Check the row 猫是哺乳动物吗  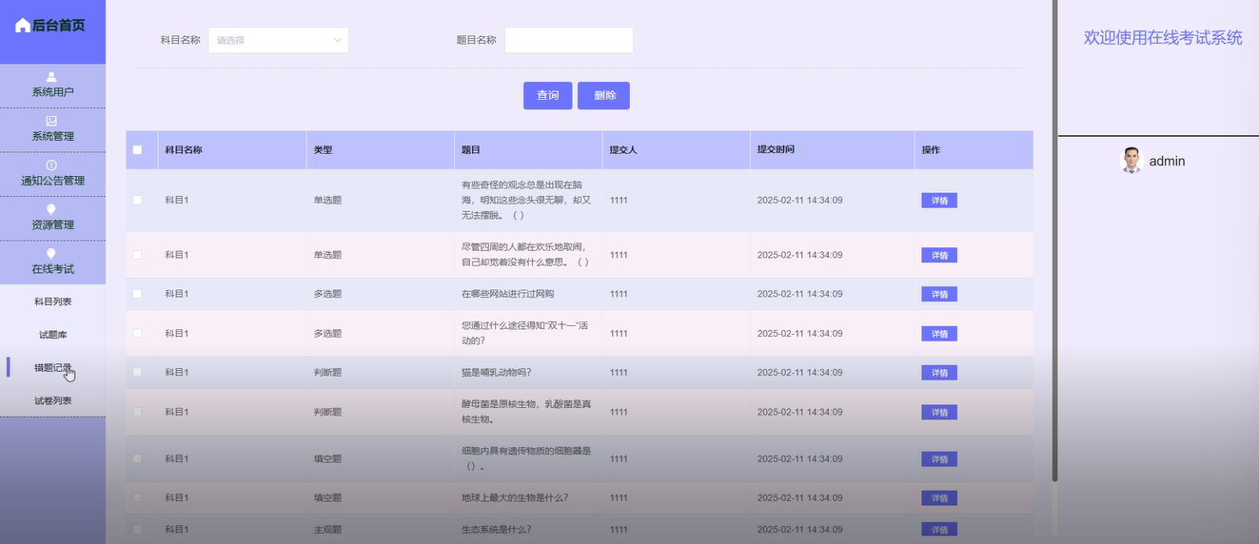(137, 373)
